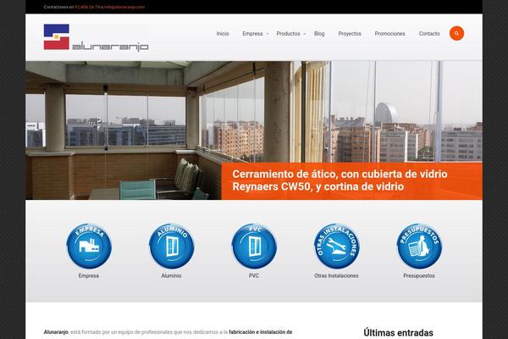Click the Presupuestos text label link

pyautogui.click(x=419, y=275)
